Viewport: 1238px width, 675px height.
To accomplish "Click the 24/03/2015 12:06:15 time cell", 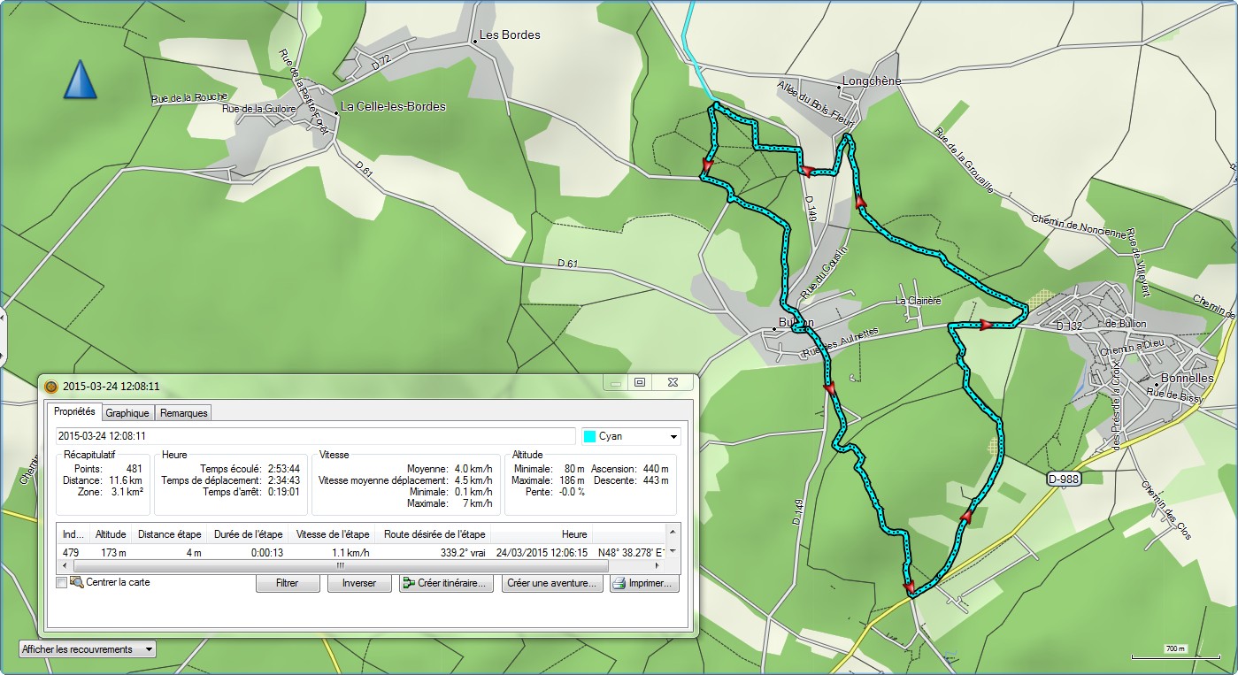I will tap(542, 552).
